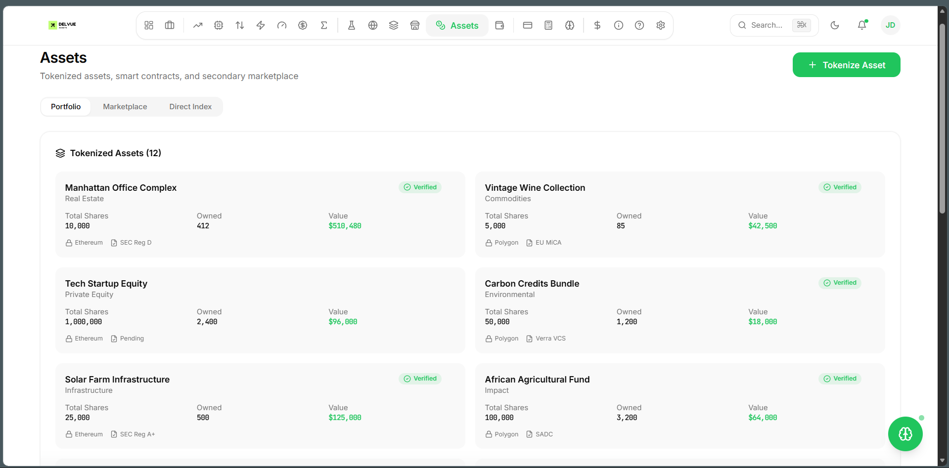
Task: Open the JD user avatar menu
Action: point(890,25)
